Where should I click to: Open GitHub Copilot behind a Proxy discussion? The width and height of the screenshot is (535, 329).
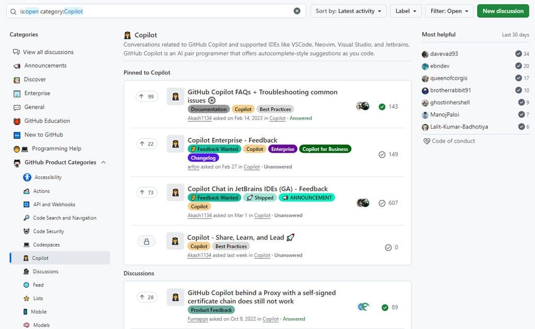261,297
